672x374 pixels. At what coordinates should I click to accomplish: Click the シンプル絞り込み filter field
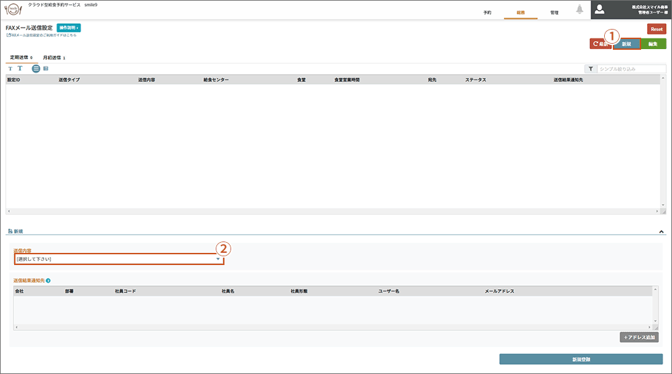pos(631,69)
